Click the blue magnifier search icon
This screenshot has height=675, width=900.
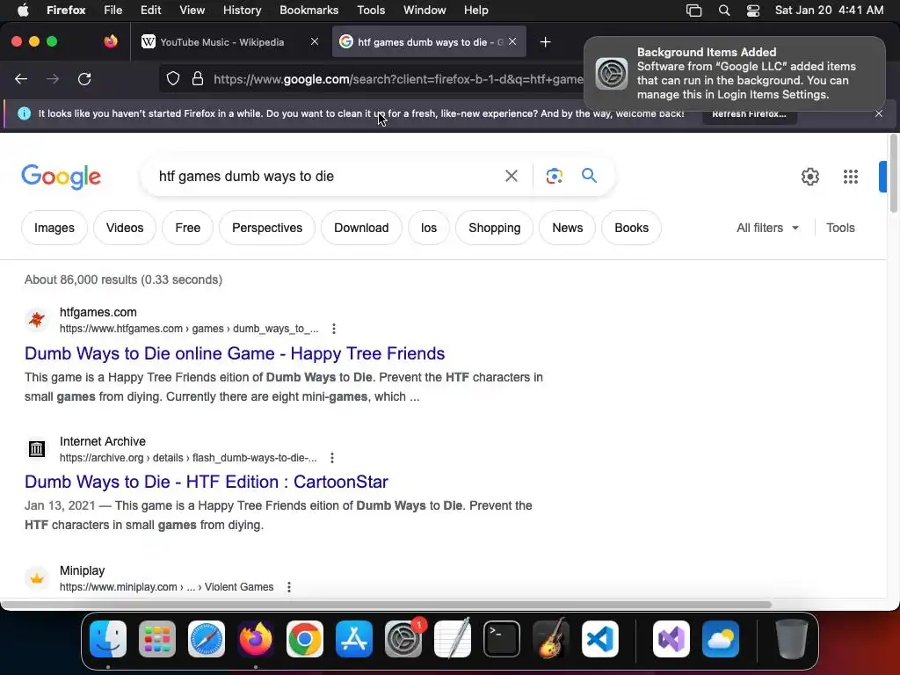tap(589, 175)
